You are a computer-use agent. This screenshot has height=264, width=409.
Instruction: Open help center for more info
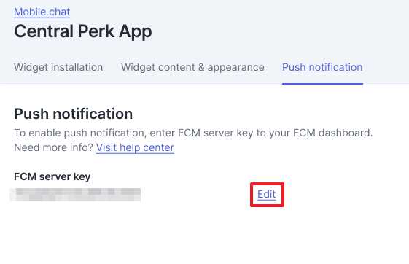(x=135, y=147)
